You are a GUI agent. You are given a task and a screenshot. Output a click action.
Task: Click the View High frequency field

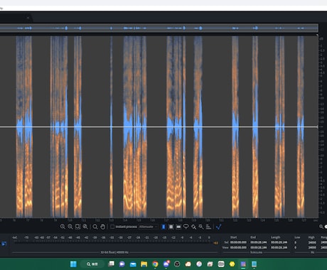[312, 247]
